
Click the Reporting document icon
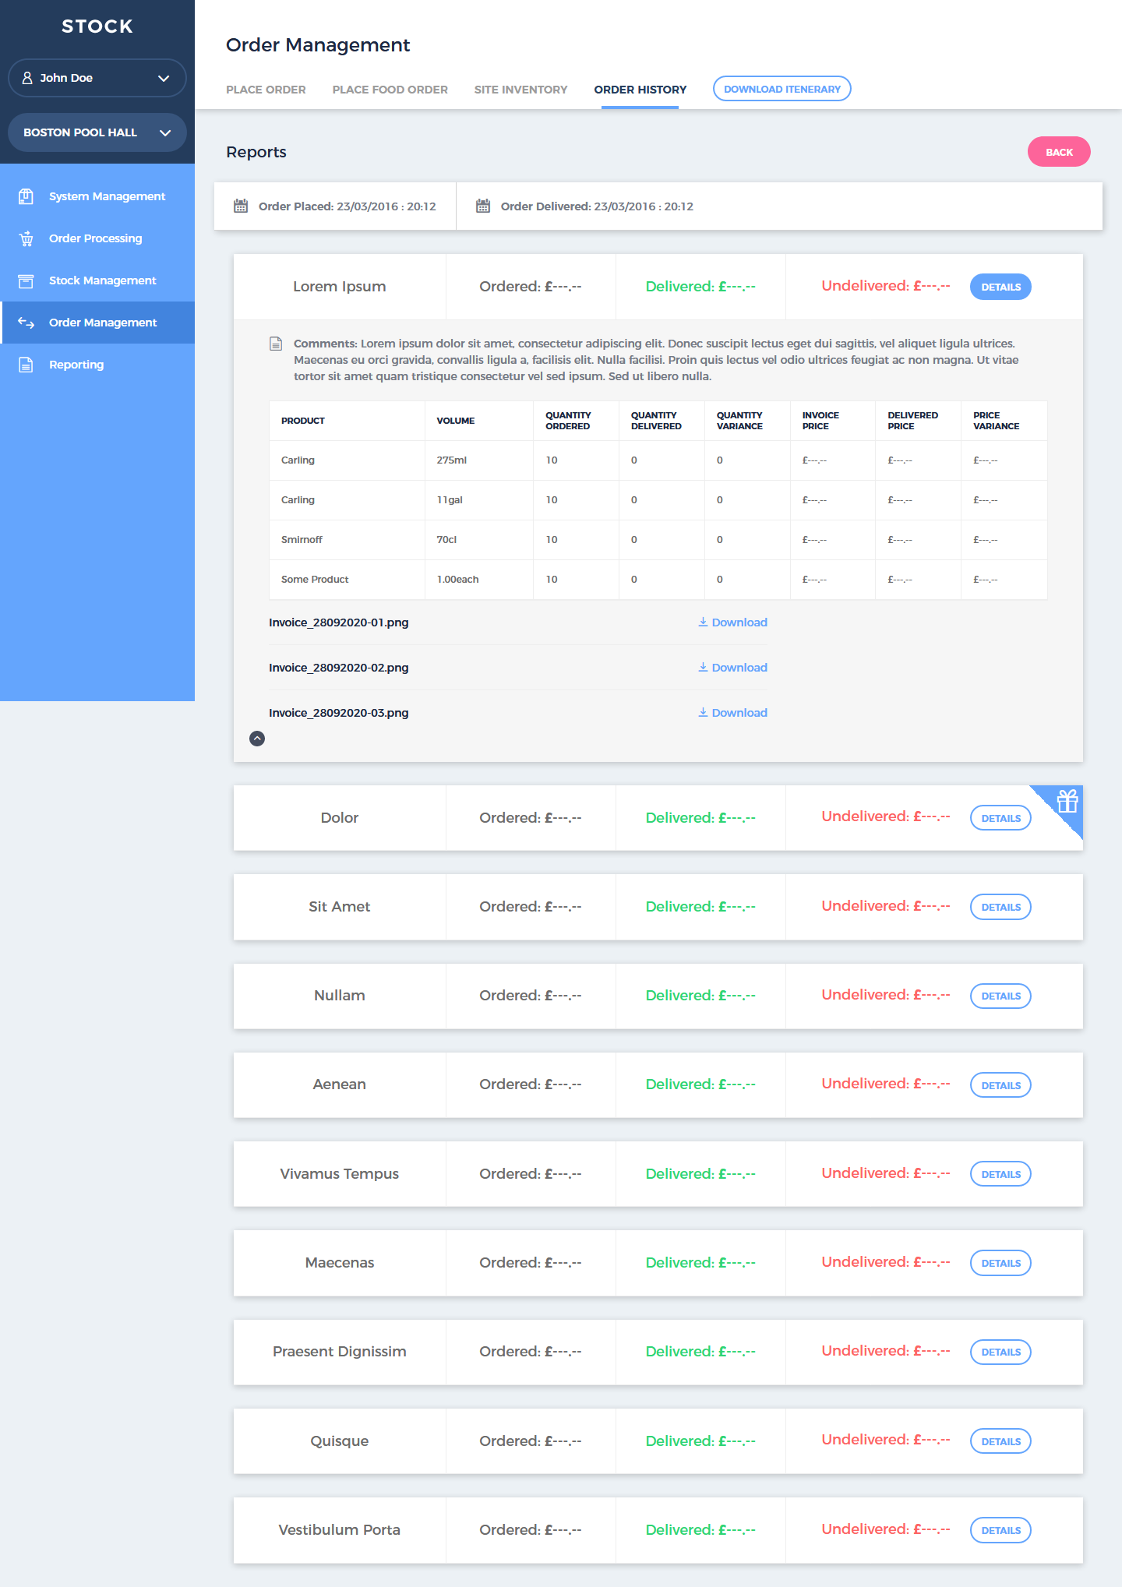26,365
